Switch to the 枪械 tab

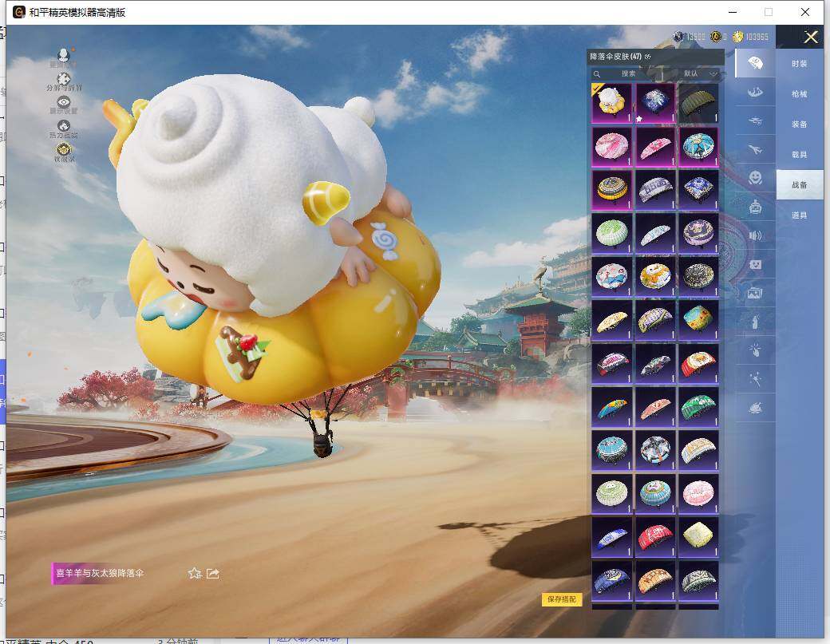click(x=799, y=93)
